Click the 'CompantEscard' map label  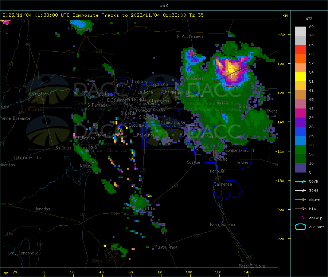pos(239,151)
